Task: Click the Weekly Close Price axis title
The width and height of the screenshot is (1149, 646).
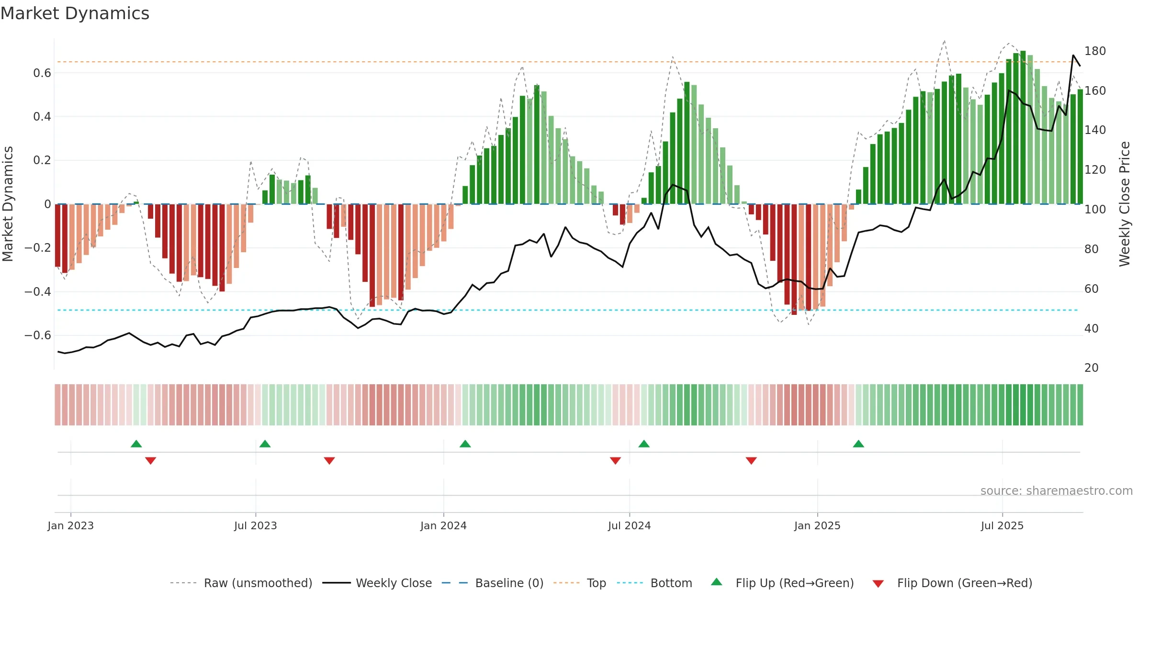Action: pyautogui.click(x=1125, y=204)
